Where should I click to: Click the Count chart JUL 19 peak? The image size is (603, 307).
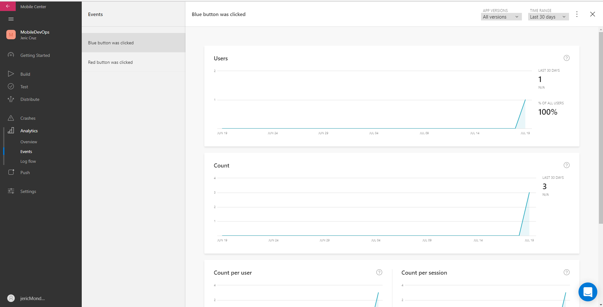tap(529, 192)
